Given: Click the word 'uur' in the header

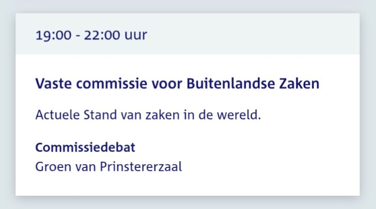Looking at the screenshot, I should pos(136,36).
